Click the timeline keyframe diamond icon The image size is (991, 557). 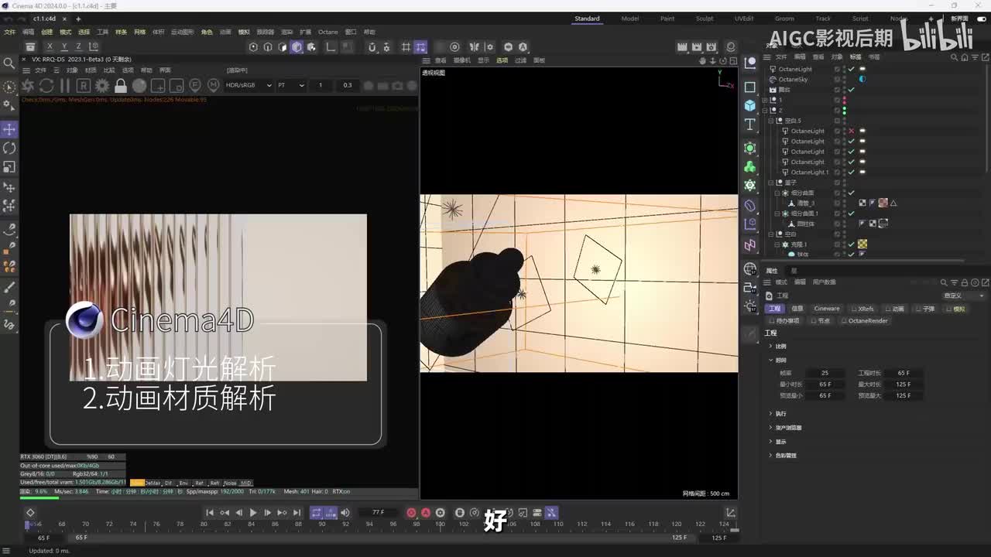click(30, 513)
